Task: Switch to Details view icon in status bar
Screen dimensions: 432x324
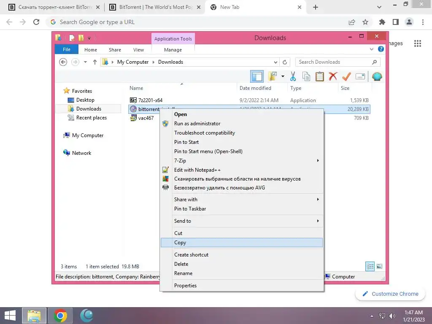Action: tap(370, 267)
